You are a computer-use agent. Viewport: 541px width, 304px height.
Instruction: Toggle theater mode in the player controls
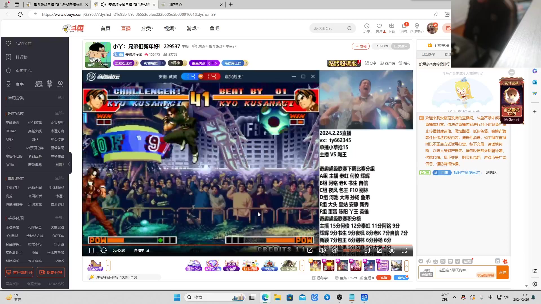coord(380,250)
